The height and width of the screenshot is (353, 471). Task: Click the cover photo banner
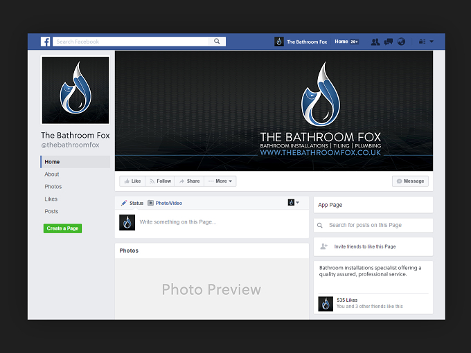[274, 111]
